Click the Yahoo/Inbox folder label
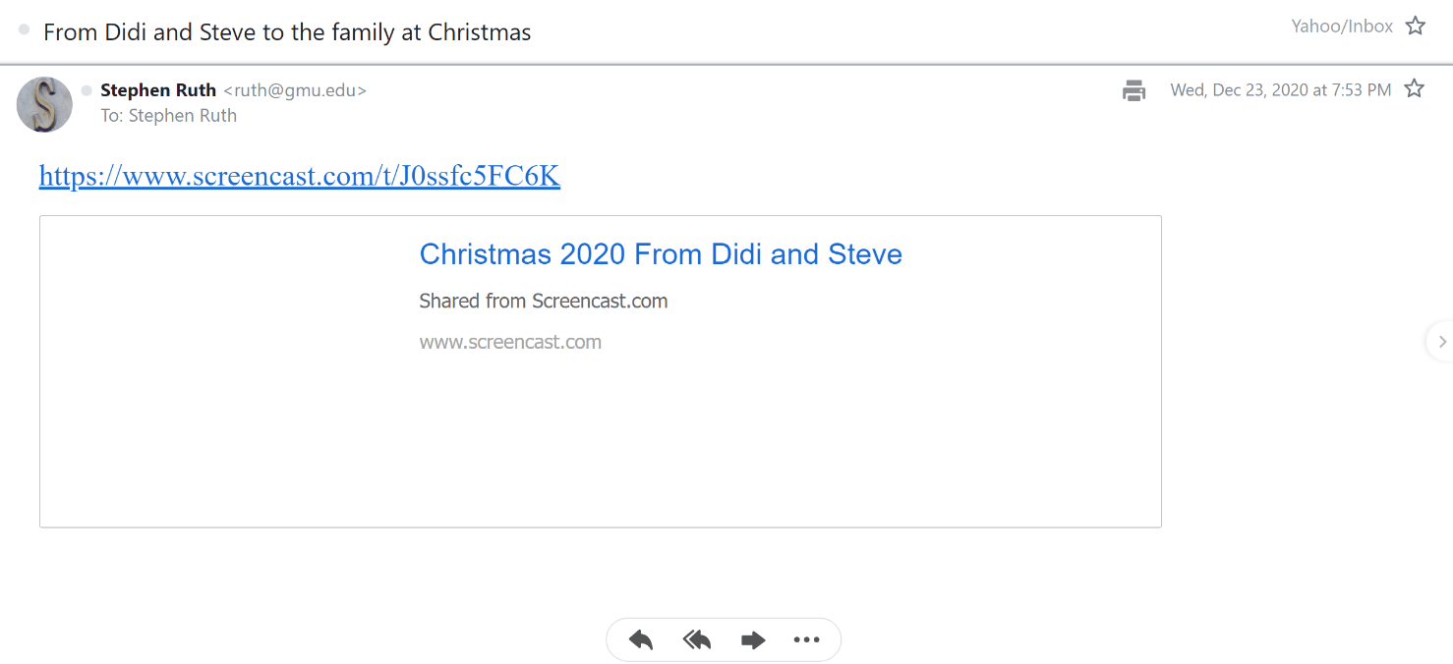The width and height of the screenshot is (1453, 664). (x=1342, y=27)
